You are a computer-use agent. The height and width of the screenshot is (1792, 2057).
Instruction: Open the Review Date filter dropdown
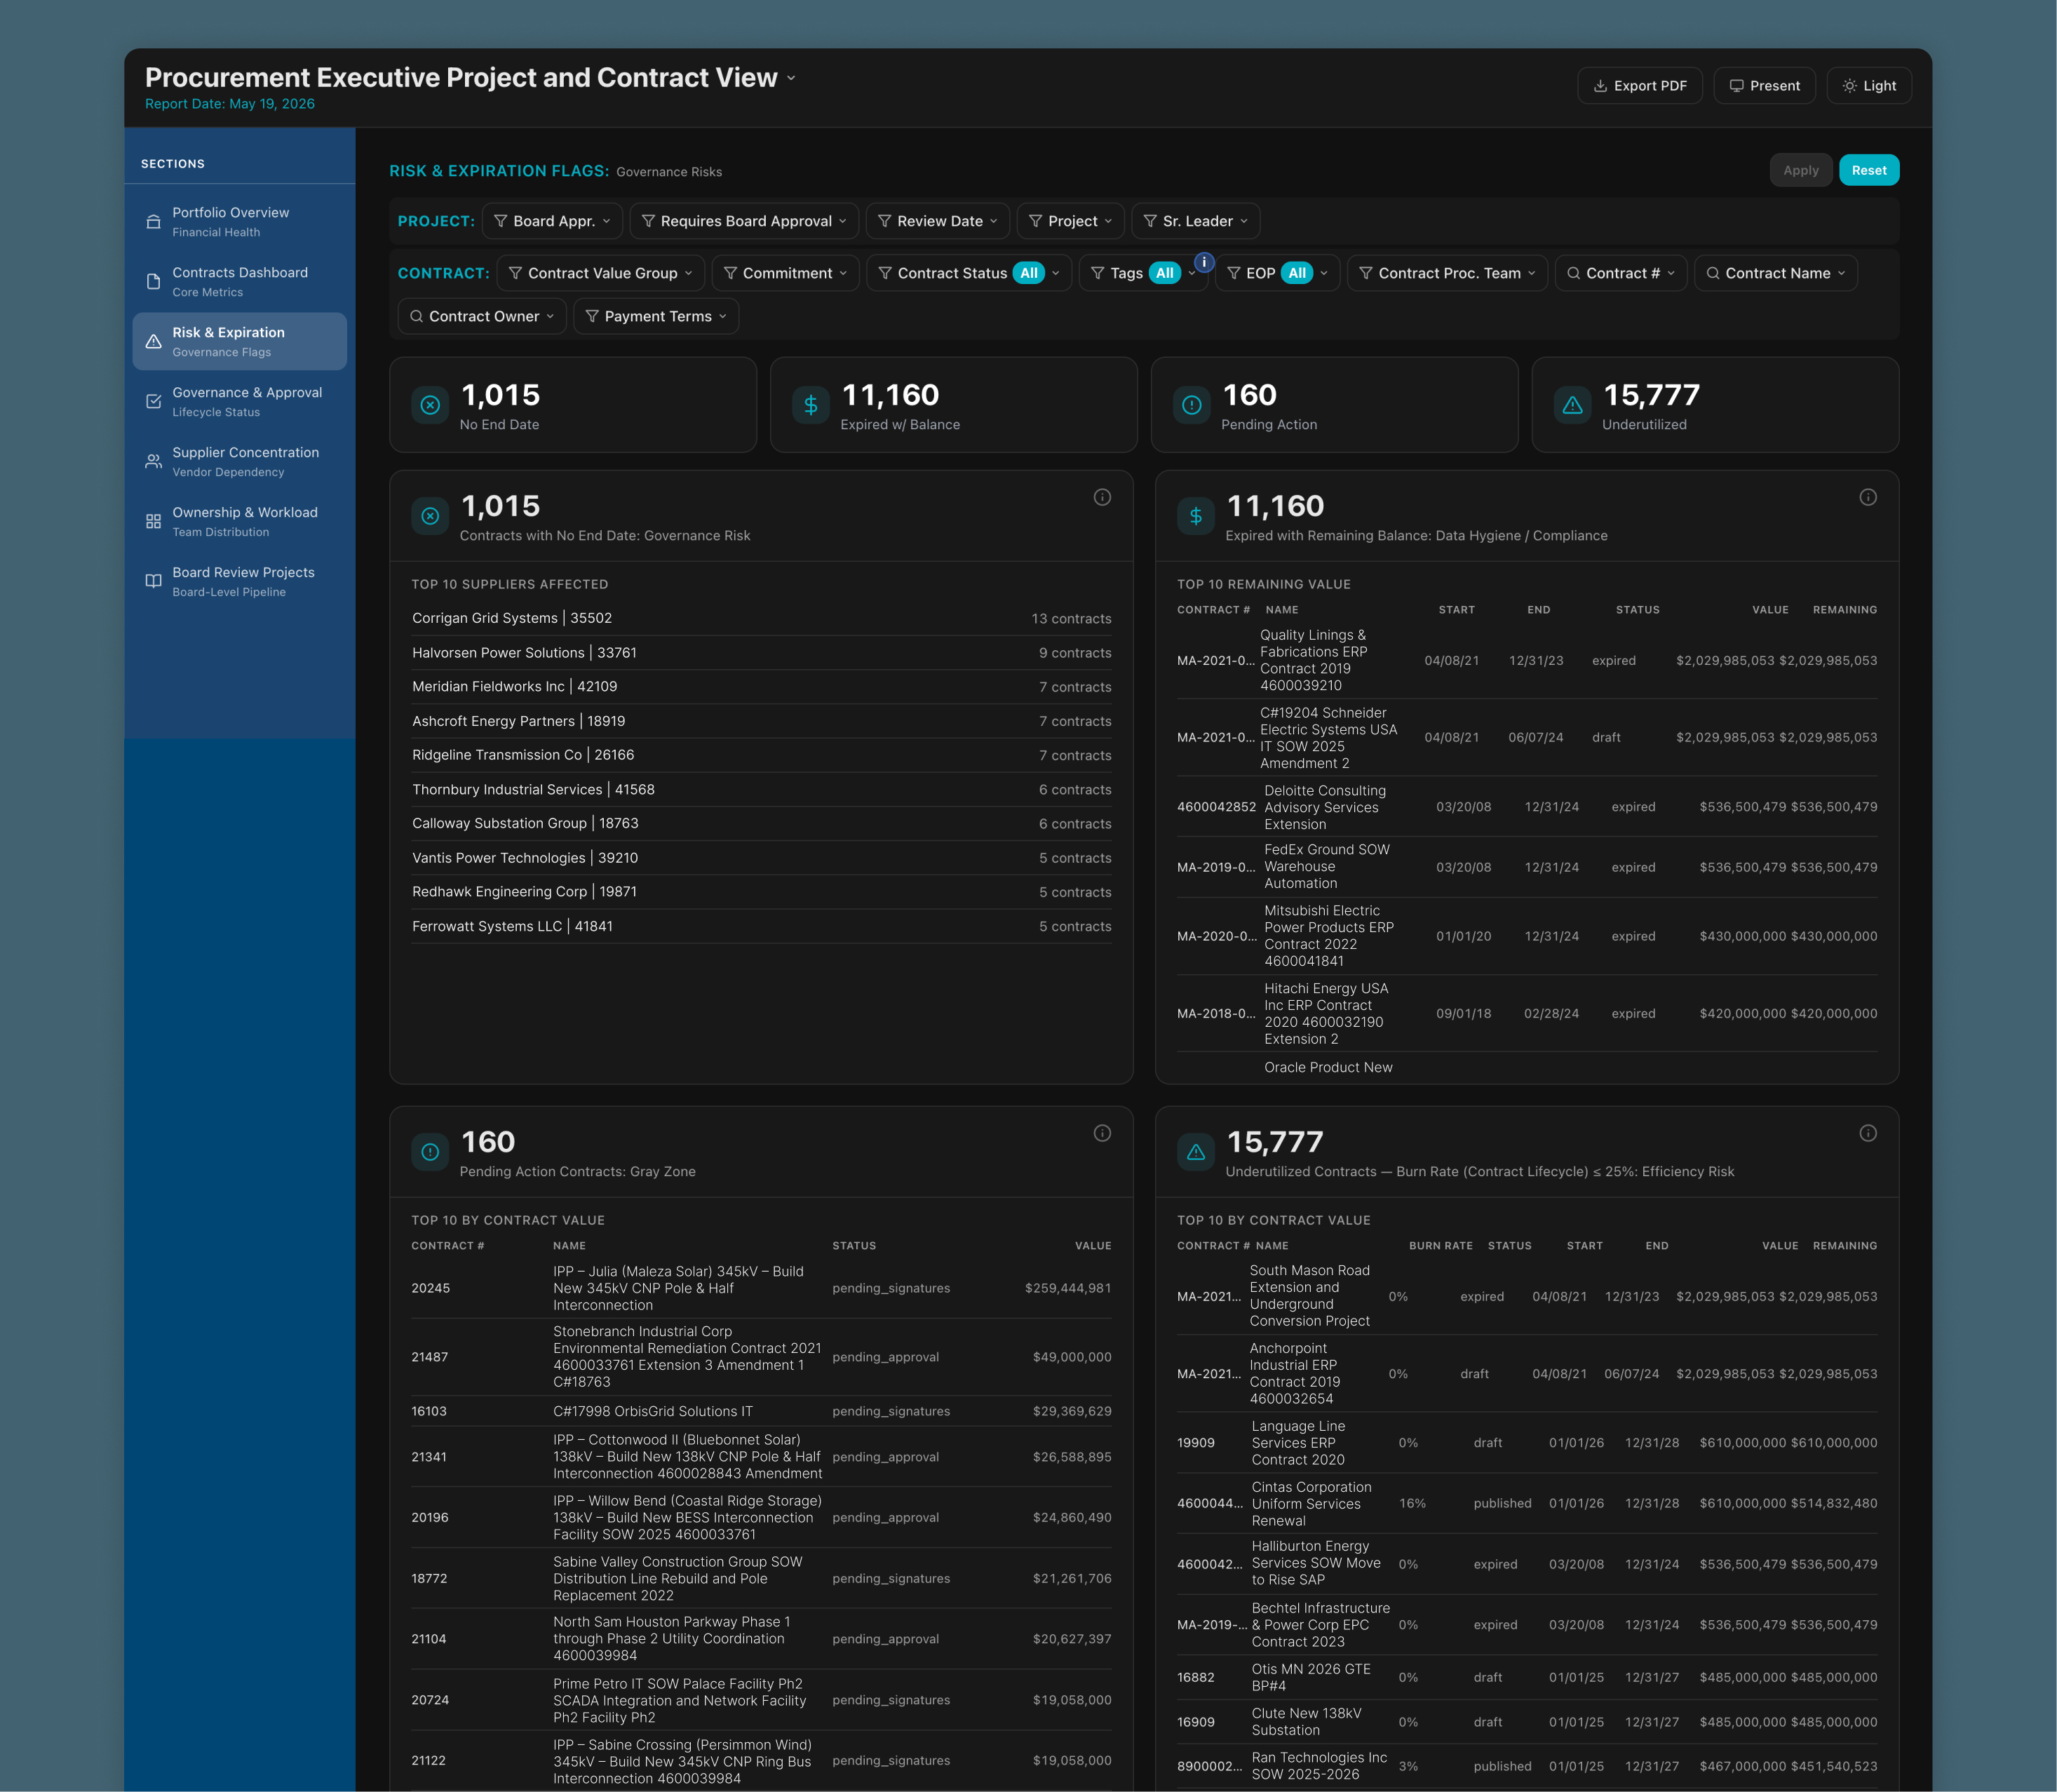point(938,221)
